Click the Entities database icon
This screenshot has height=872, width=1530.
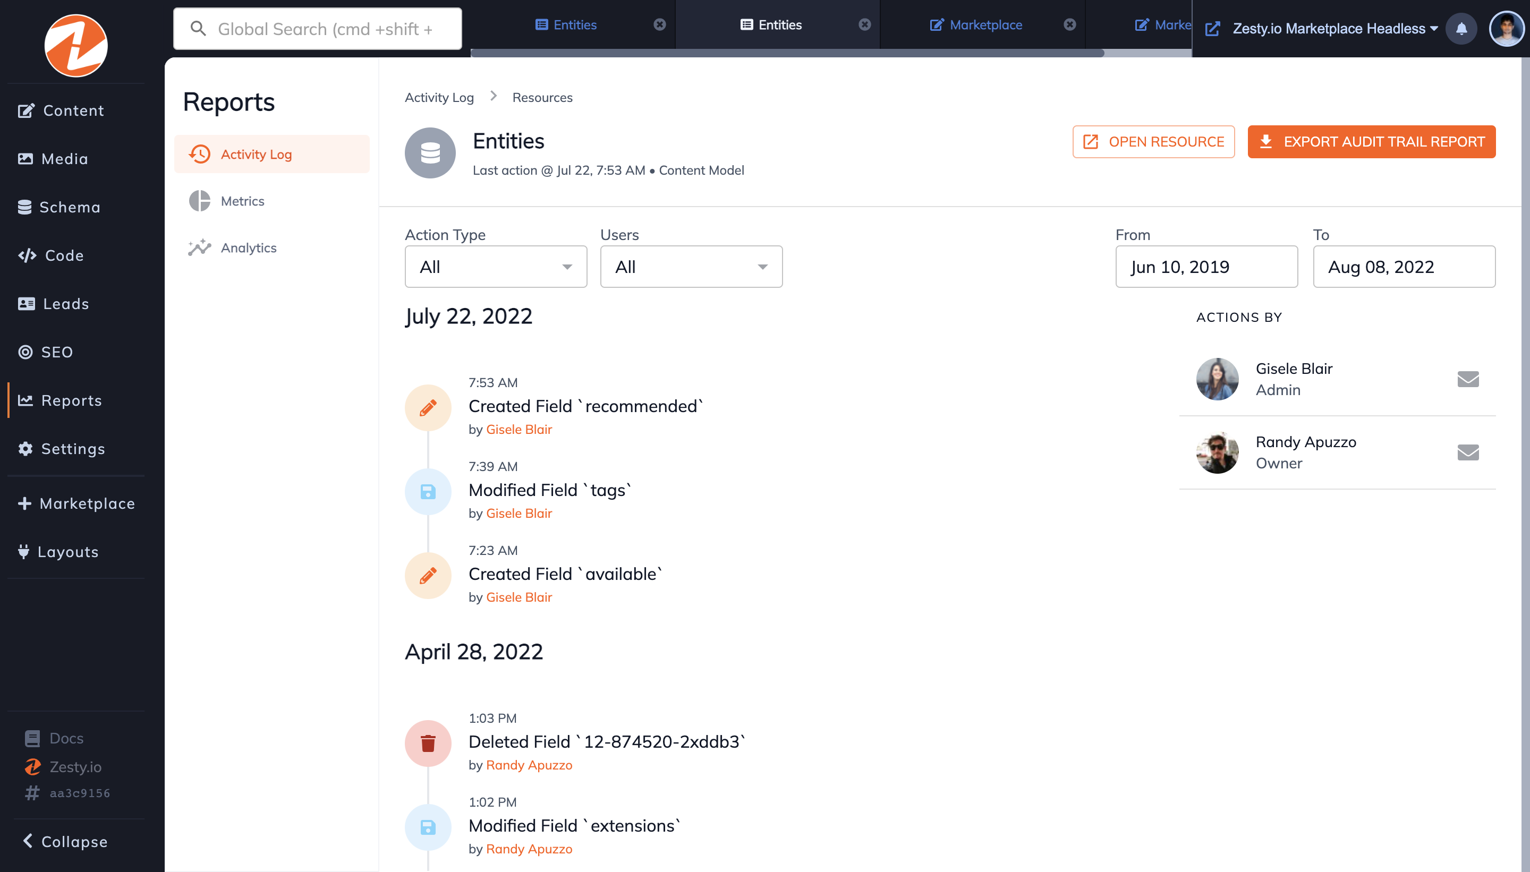[430, 153]
